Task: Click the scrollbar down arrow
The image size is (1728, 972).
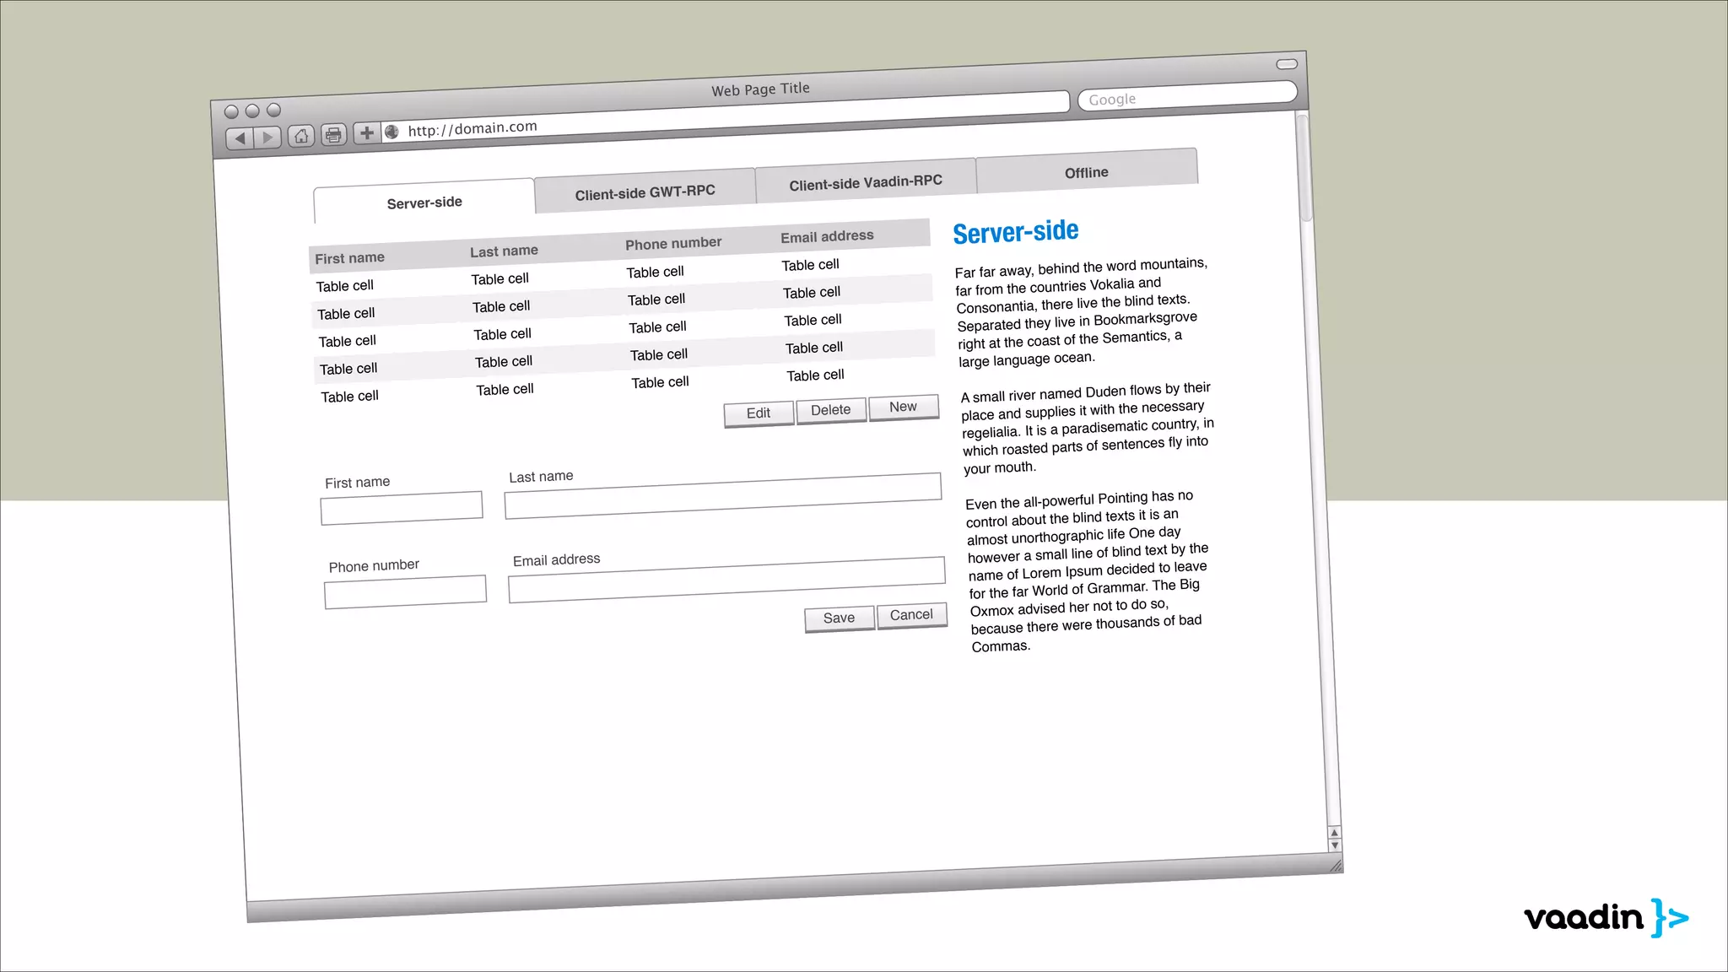Action: (1335, 845)
